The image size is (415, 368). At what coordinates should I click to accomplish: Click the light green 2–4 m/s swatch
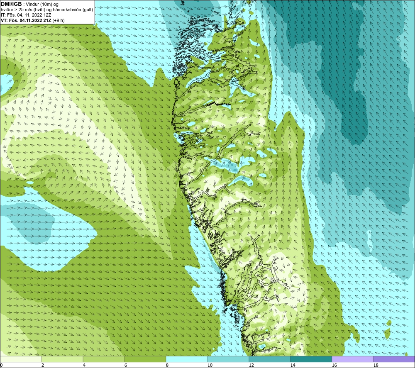click(x=62, y=359)
